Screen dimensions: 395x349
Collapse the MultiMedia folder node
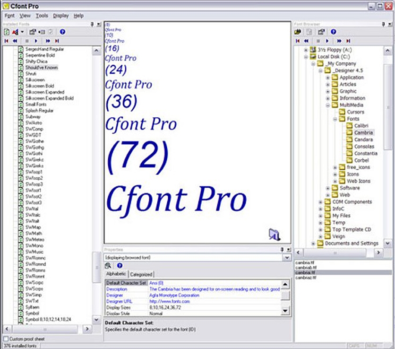coord(328,105)
